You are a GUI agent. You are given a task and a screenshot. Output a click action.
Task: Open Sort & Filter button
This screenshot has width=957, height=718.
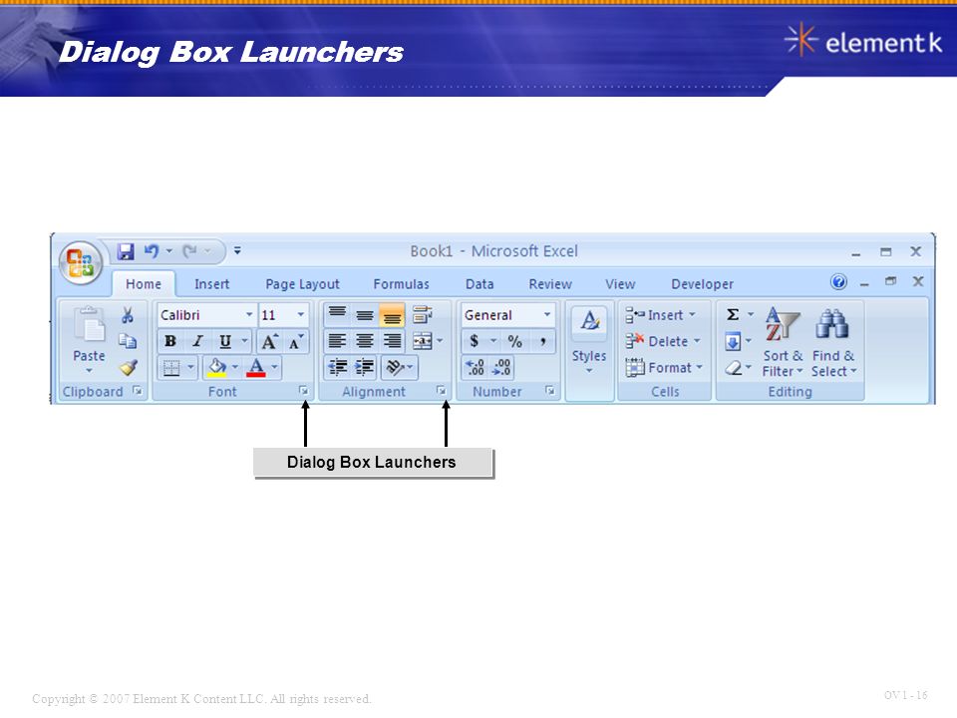tap(783, 341)
